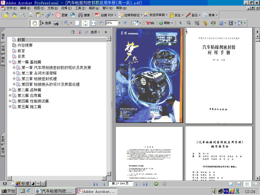Toggle single page layout mode
Viewport: 260px width, 195px height.
tap(230, 183)
